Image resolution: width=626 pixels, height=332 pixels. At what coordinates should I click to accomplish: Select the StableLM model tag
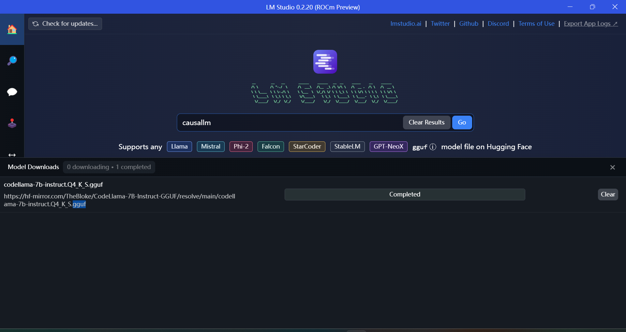(347, 147)
